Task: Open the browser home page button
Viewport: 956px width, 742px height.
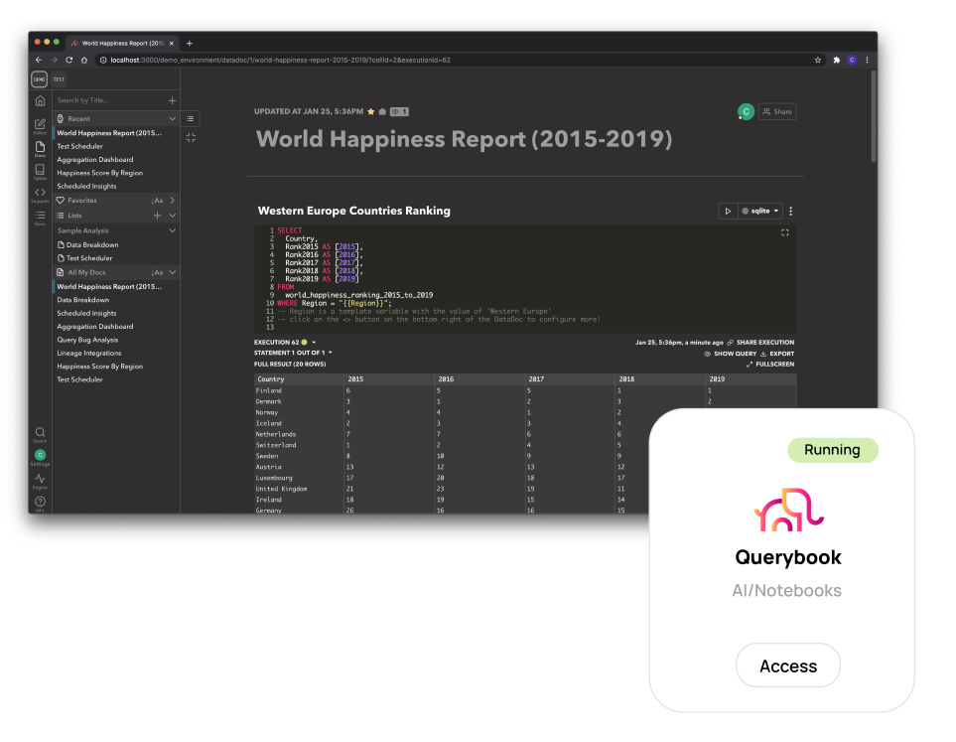Action: click(84, 60)
